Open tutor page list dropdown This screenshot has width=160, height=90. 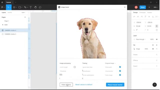click(24, 12)
